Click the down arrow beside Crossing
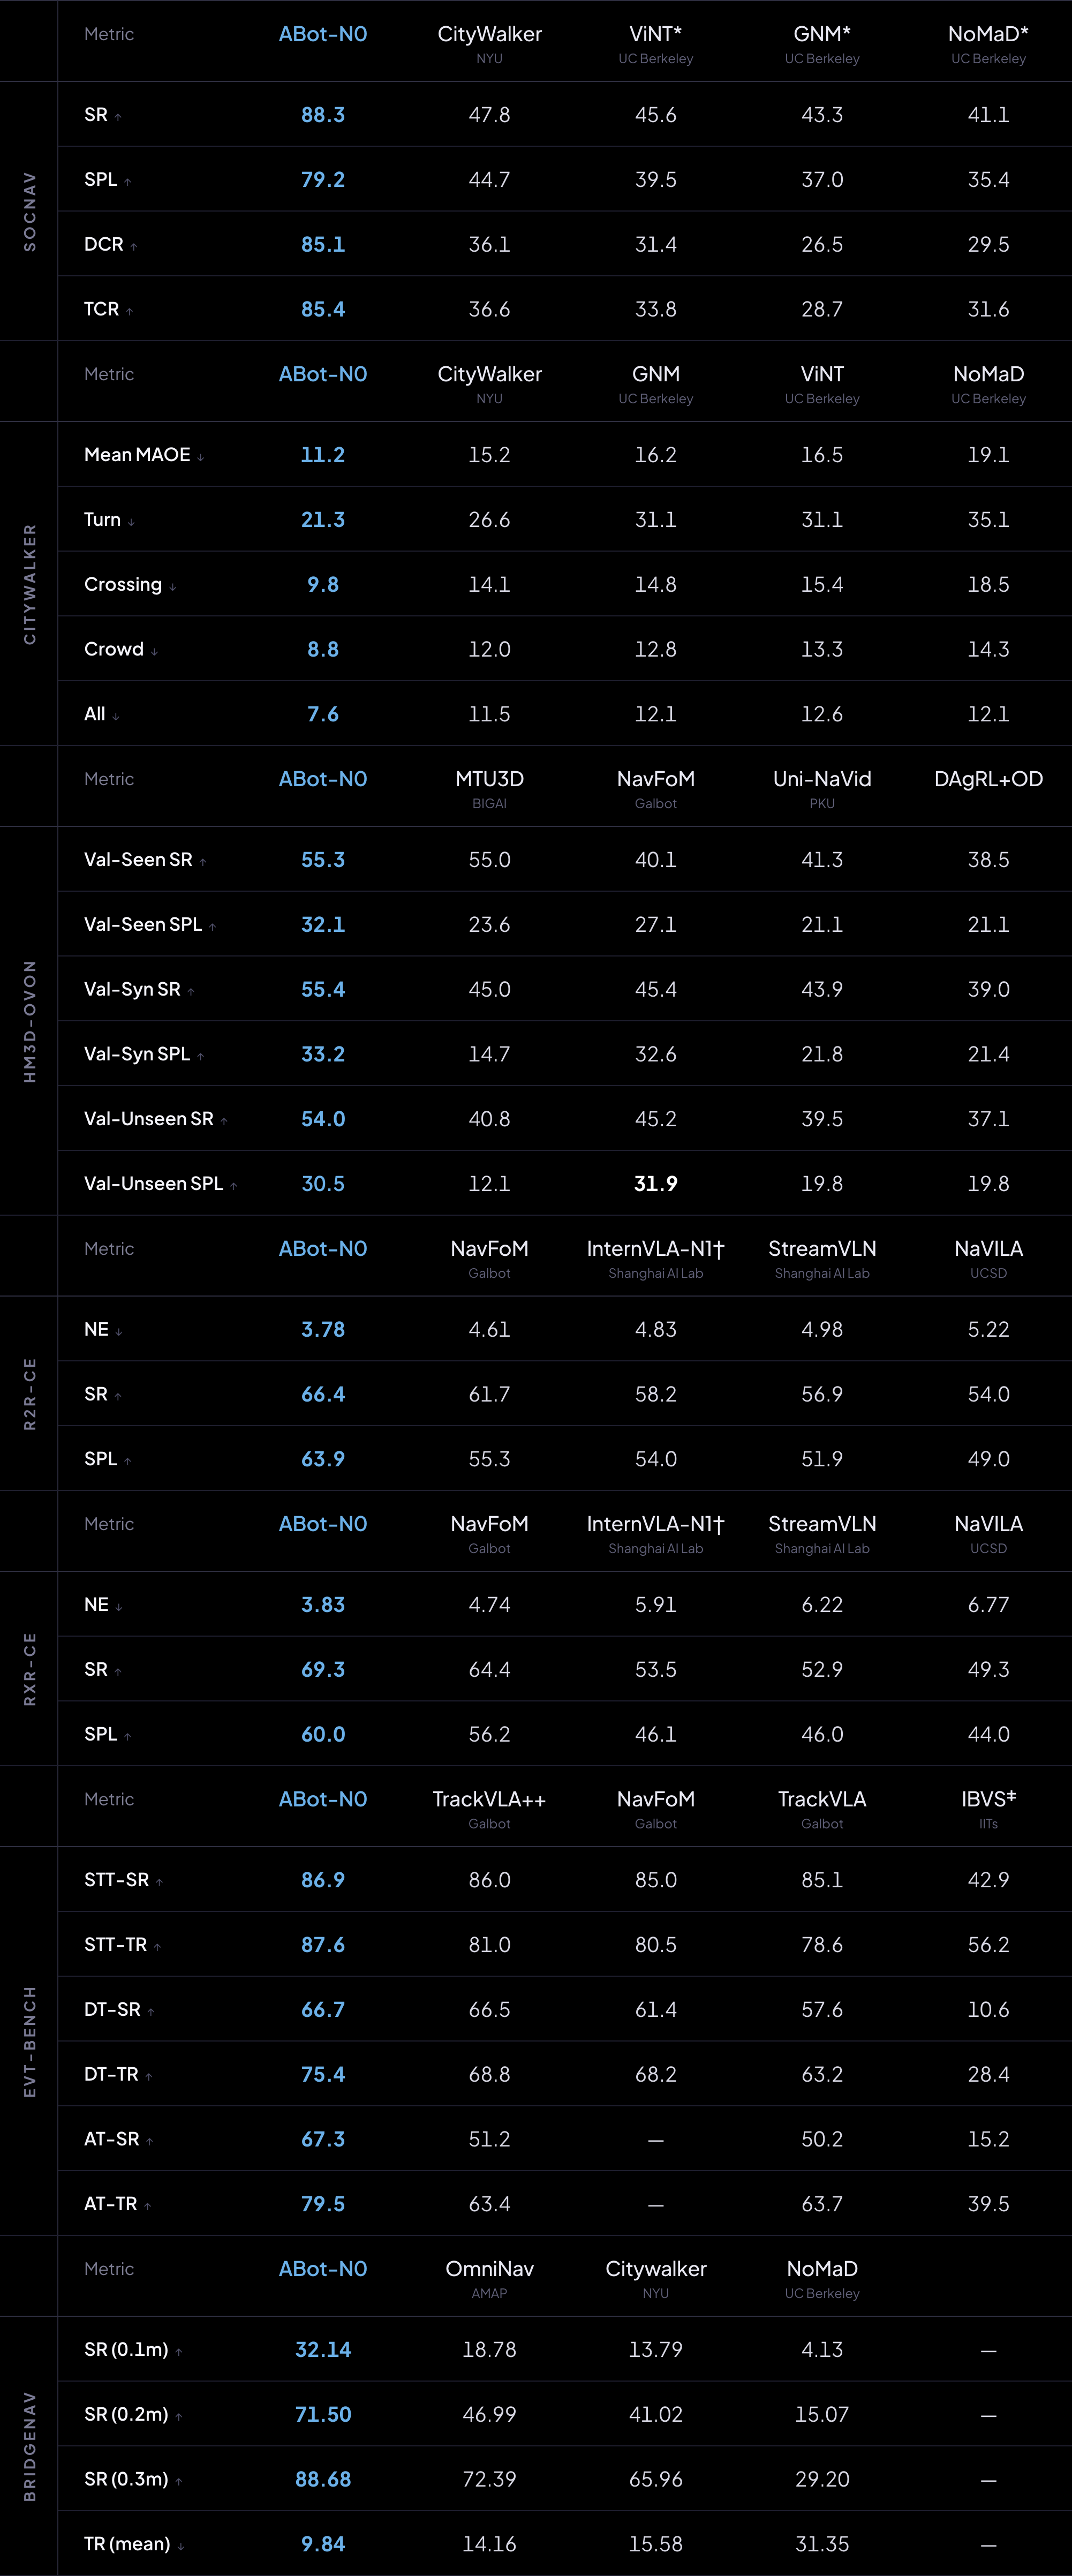This screenshot has width=1072, height=2576. click(173, 587)
